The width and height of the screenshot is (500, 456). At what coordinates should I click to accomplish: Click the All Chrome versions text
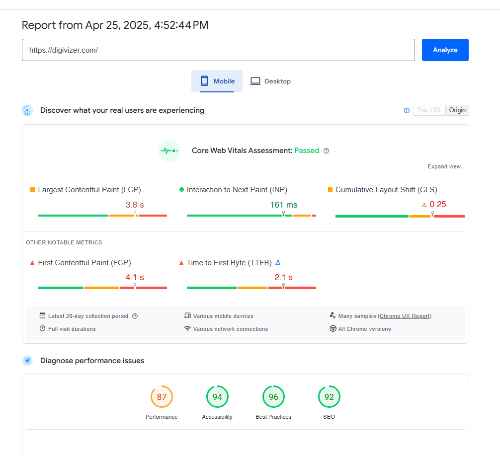pyautogui.click(x=364, y=329)
